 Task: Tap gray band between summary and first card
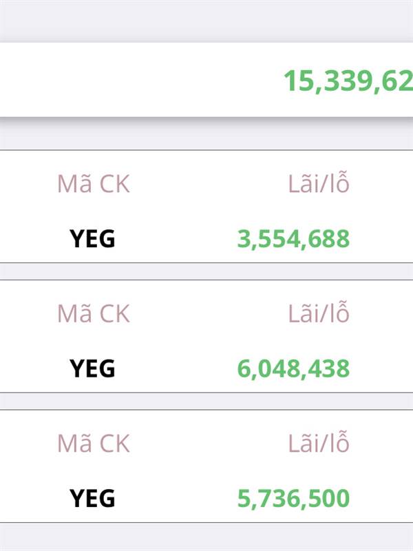pyautogui.click(x=206, y=136)
